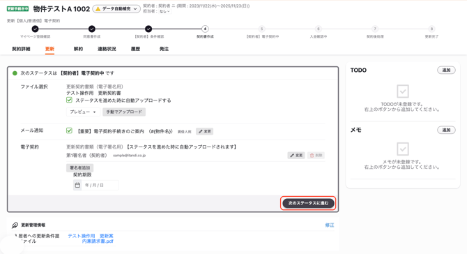Select the 更新 tab
Screen dimensions: 467x254
49,49
